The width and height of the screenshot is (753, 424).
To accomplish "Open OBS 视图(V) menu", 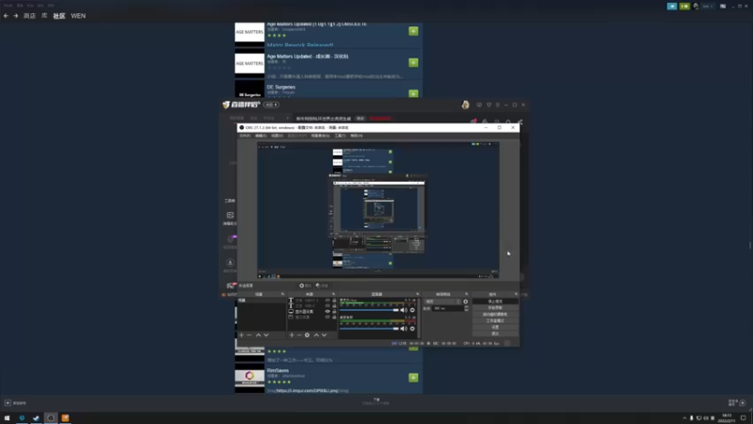I will tap(277, 136).
